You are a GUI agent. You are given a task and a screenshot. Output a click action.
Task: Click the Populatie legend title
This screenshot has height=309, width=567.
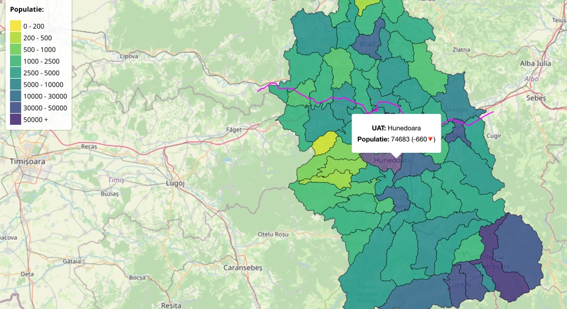coord(27,10)
